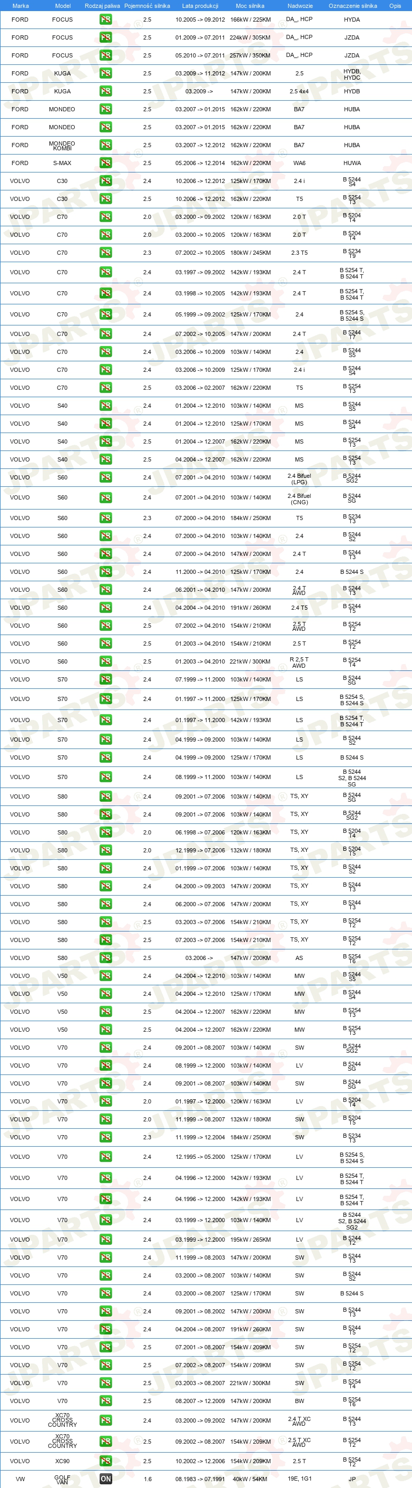
Task: Click the PB fuel icon in the Ford S-MAX row
Action: coord(105,163)
